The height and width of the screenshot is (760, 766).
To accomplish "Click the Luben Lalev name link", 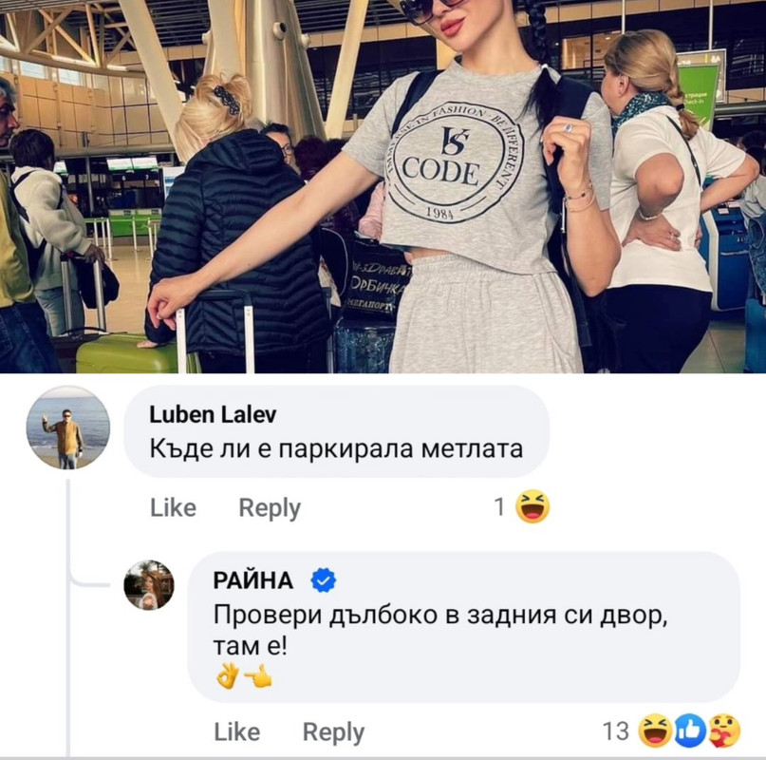I will [213, 415].
